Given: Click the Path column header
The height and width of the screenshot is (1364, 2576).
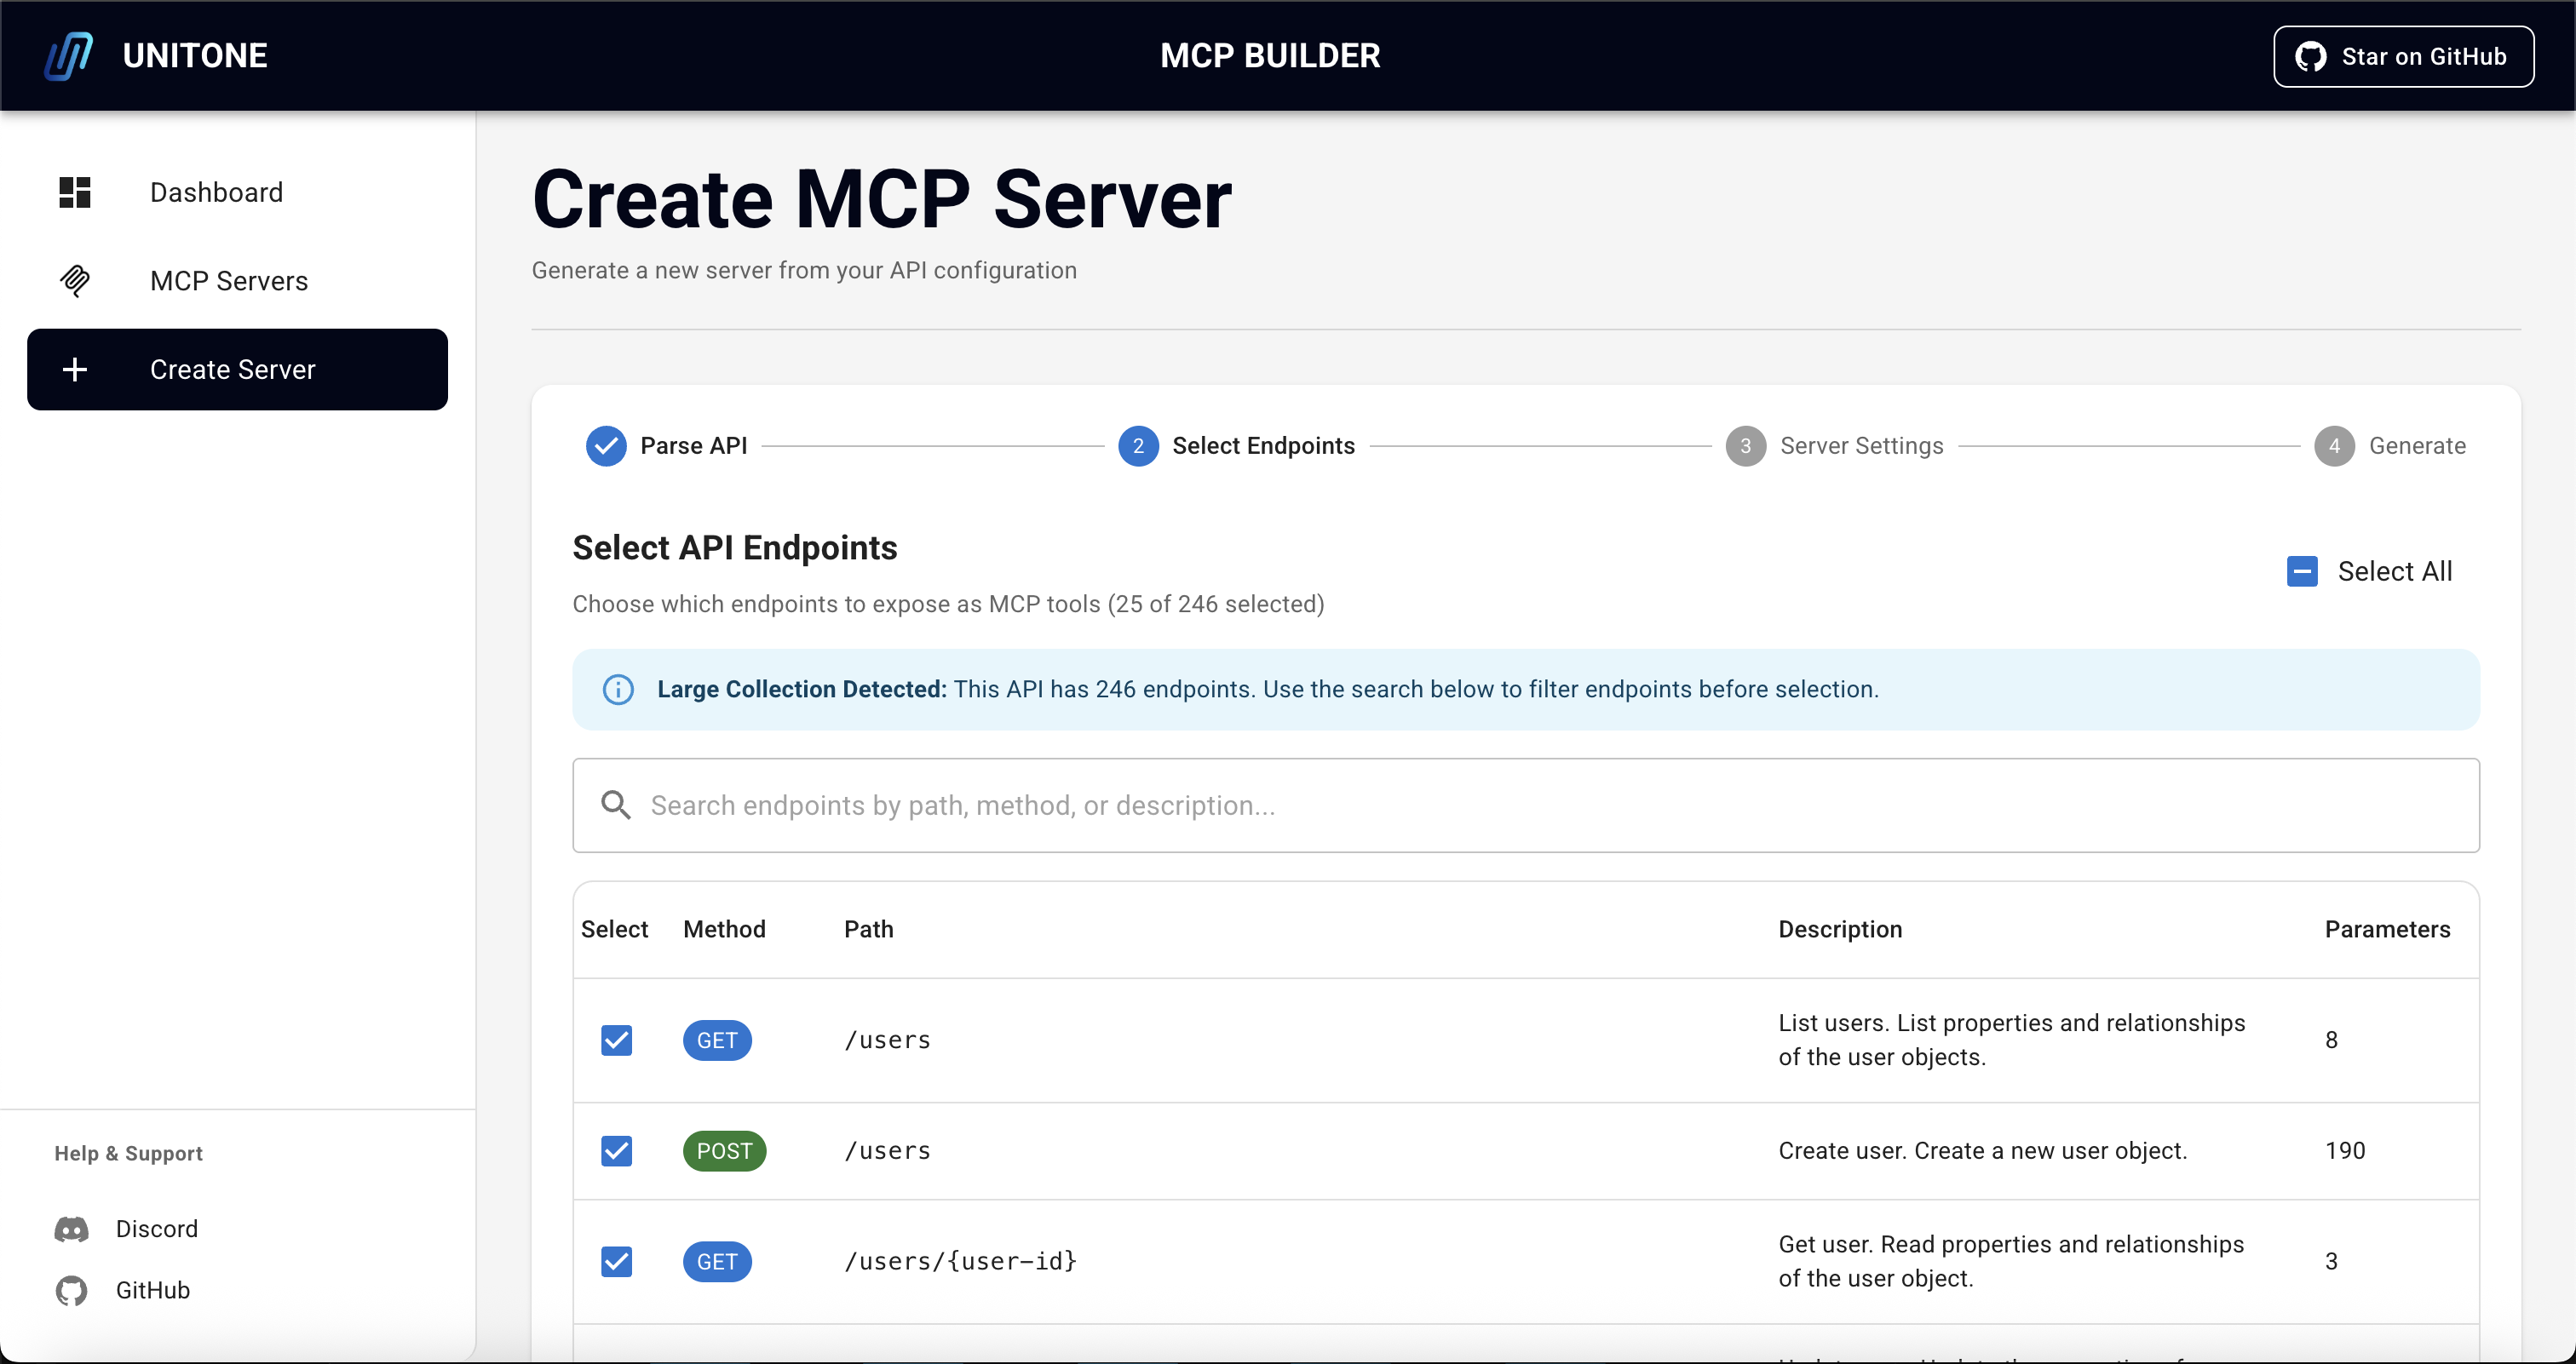Looking at the screenshot, I should click(868, 929).
